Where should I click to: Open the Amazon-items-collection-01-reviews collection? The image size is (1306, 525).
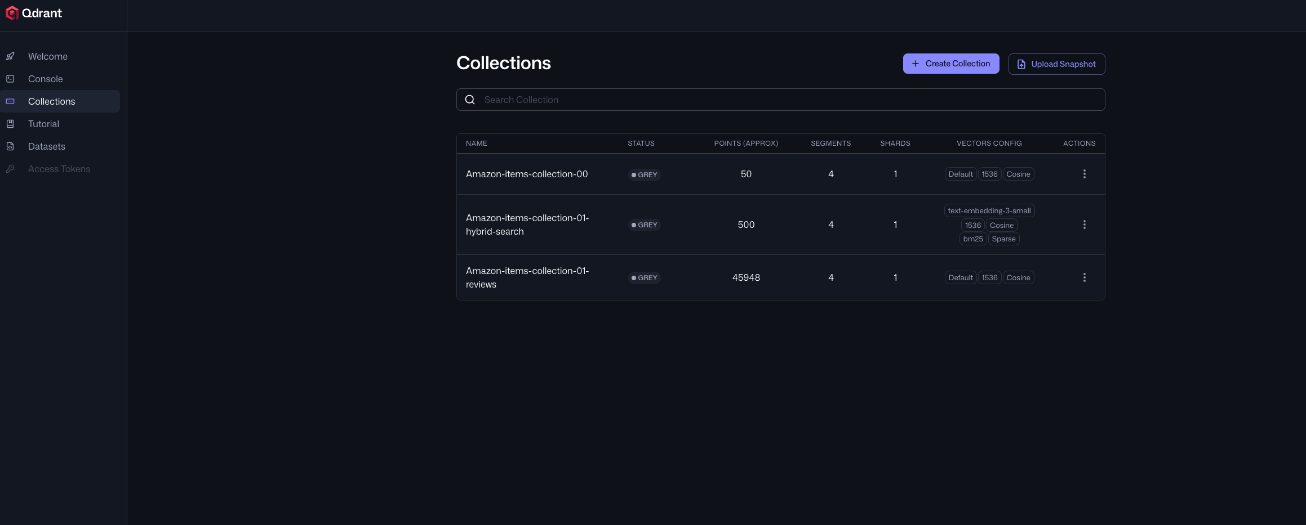pos(527,277)
